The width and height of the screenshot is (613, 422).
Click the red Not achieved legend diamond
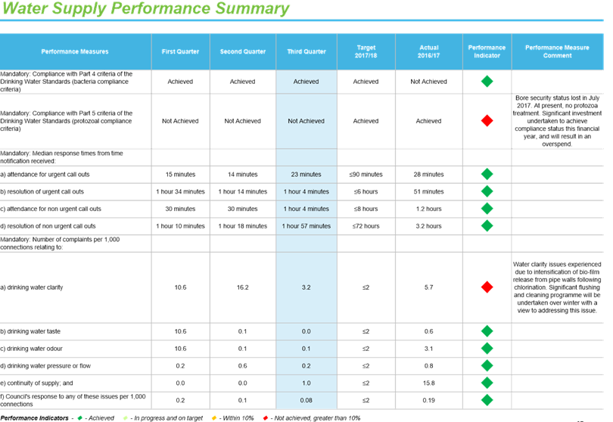coord(266,418)
